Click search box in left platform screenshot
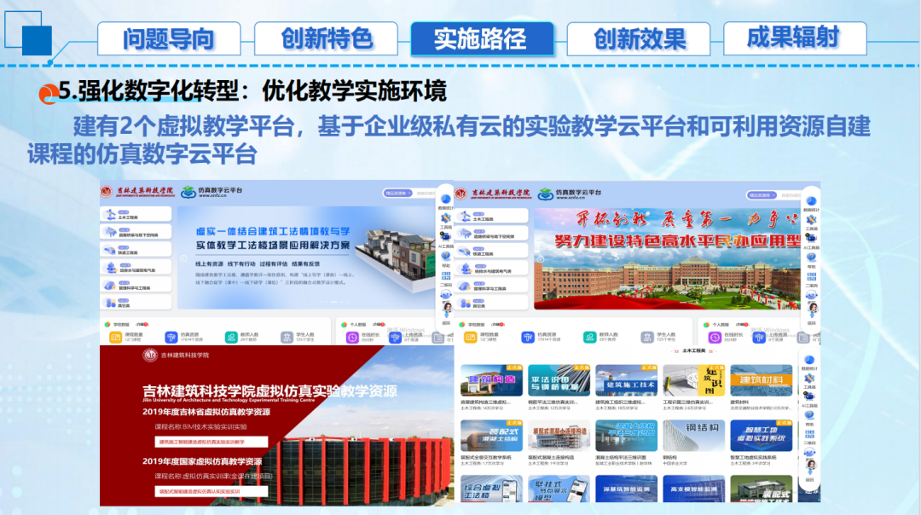Image resolution: width=921 pixels, height=515 pixels. click(426, 194)
